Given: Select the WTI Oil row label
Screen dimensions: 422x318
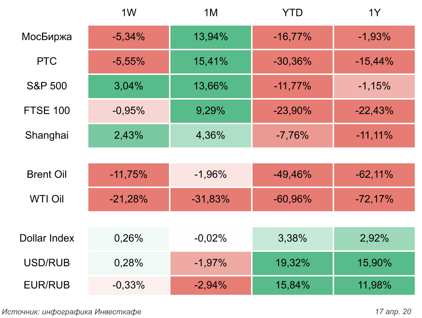Looking at the screenshot, I should (47, 199).
